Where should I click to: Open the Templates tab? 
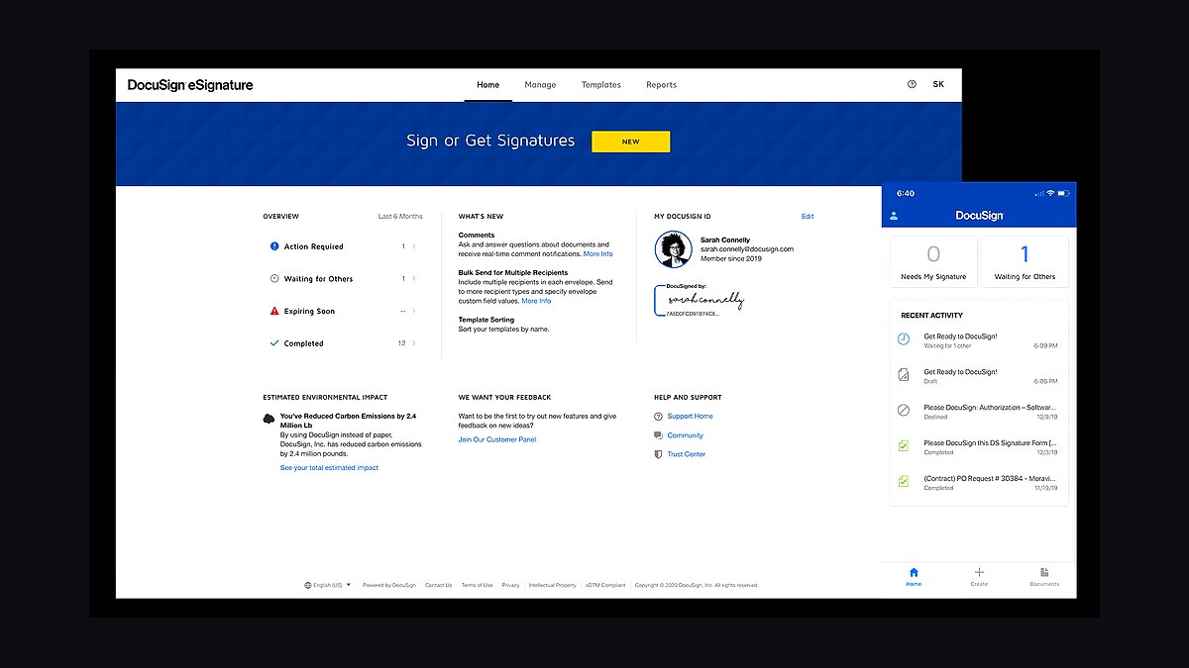601,85
